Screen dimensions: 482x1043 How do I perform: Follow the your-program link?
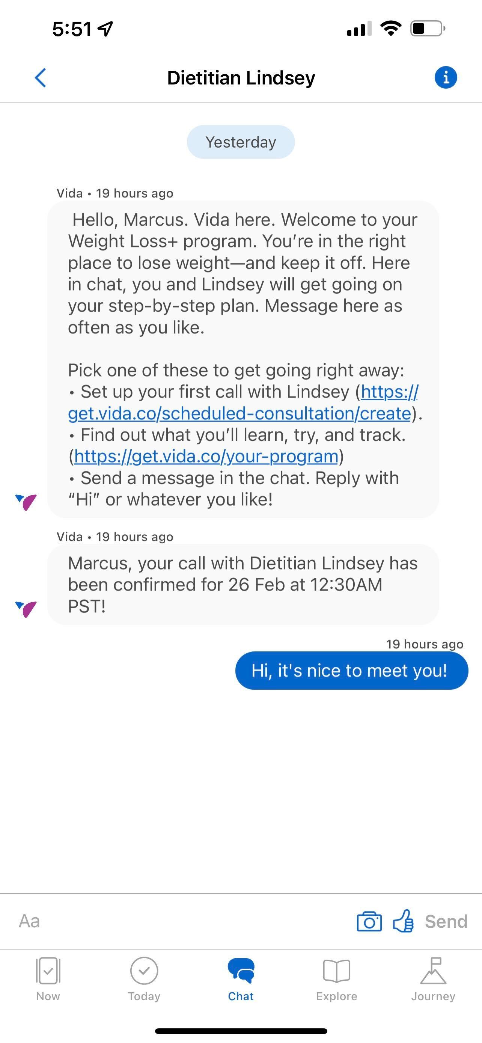tap(206, 456)
